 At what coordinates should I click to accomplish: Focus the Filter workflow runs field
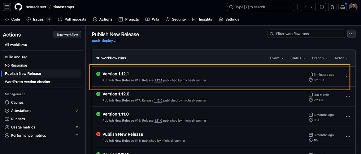click(x=306, y=34)
